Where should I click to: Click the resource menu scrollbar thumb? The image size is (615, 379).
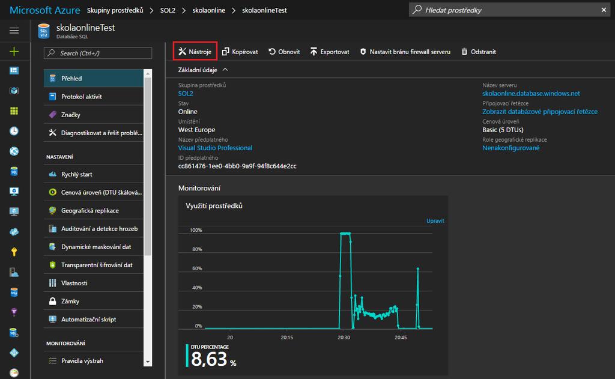coord(148,166)
